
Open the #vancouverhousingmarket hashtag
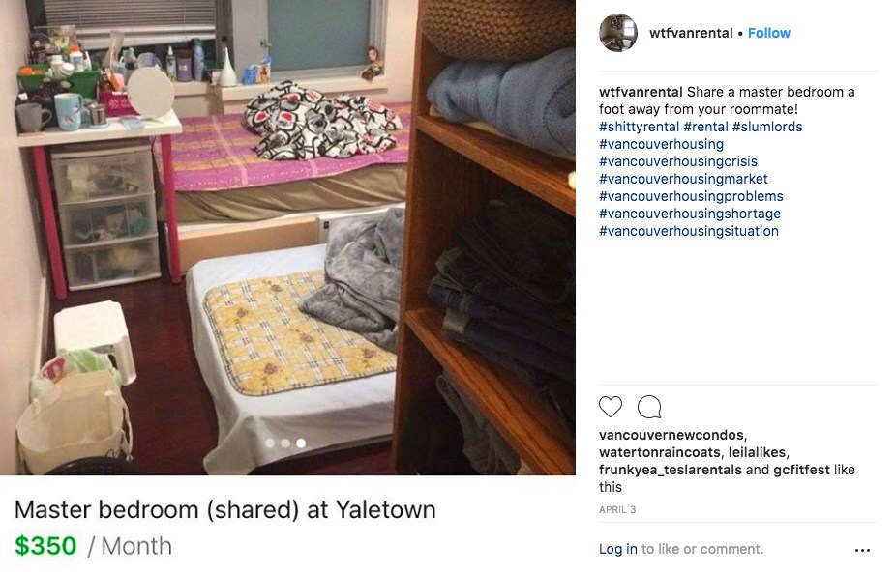click(683, 179)
